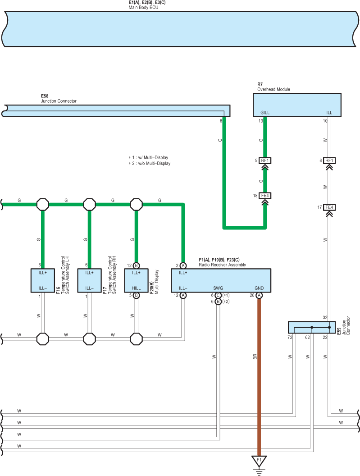The height and width of the screenshot is (476, 360).
Task: Click pin number 13 below GILL terminal
Action: click(x=261, y=121)
